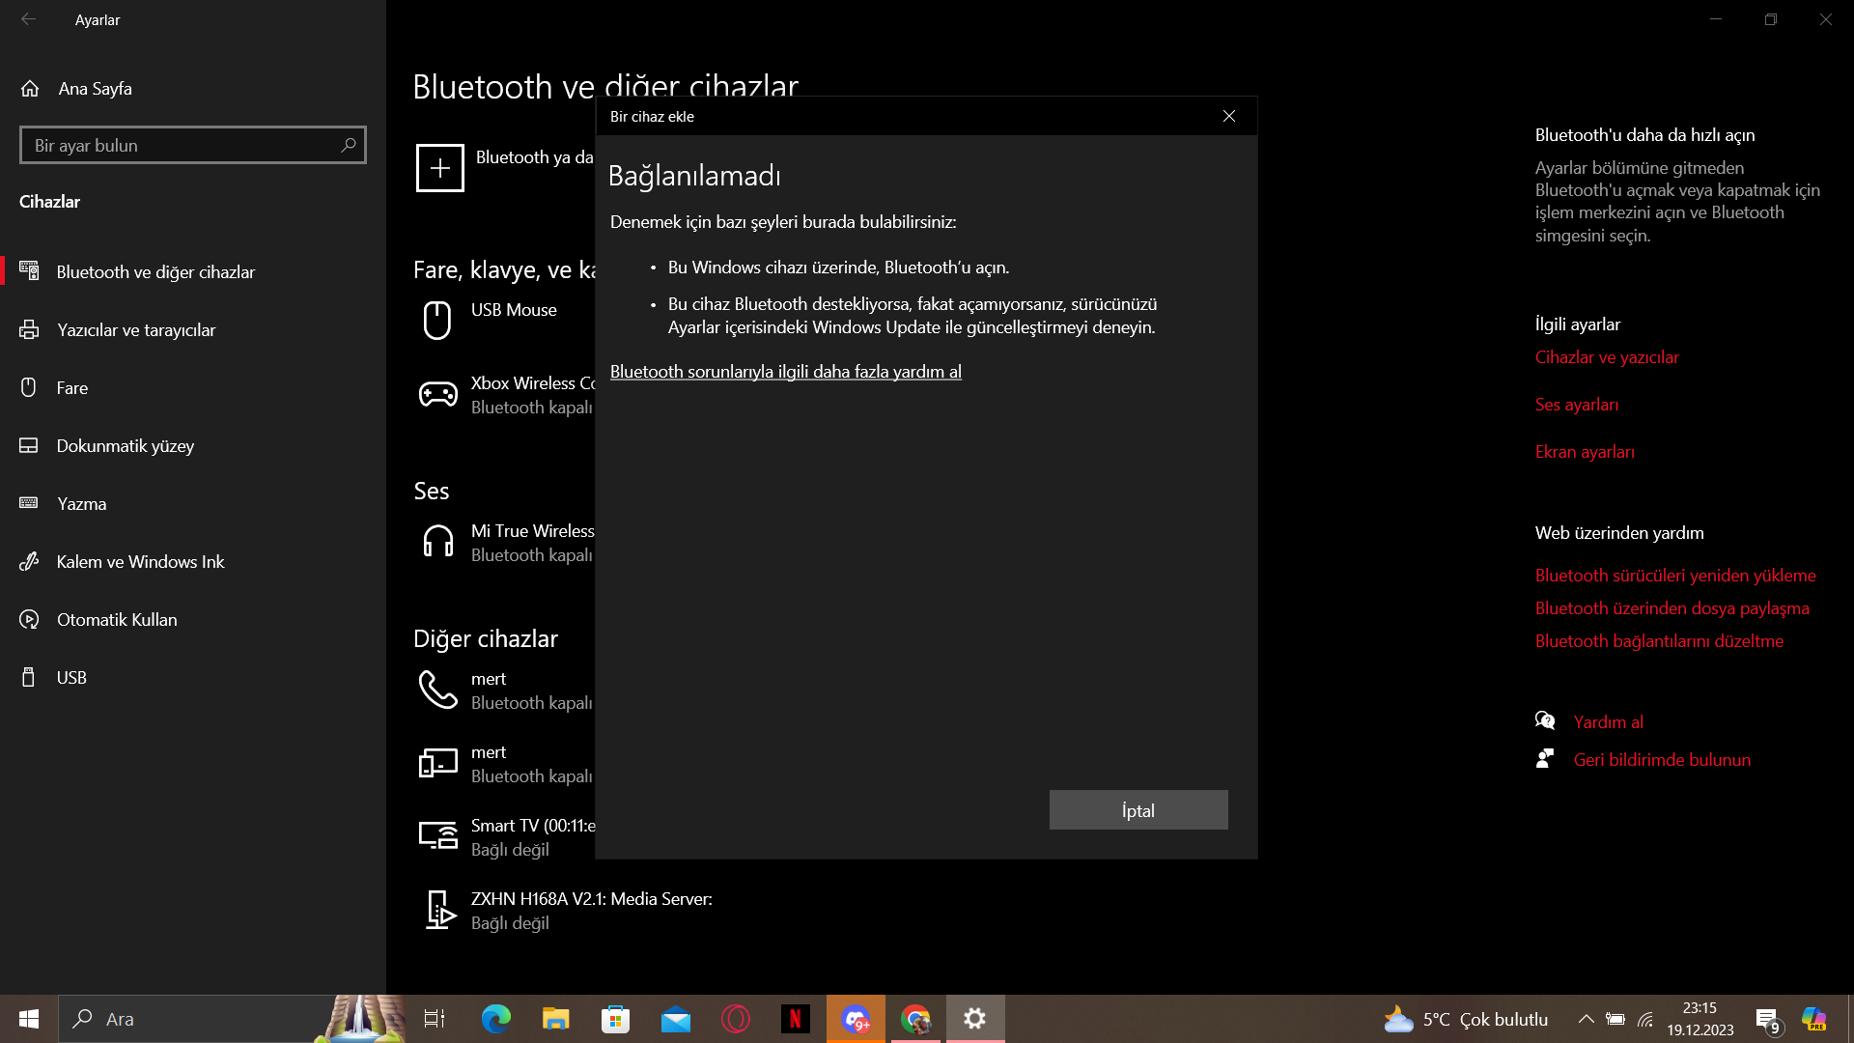
Task: Open Bluetooth sürücüleri yeniden yükleme link
Action: click(1675, 576)
